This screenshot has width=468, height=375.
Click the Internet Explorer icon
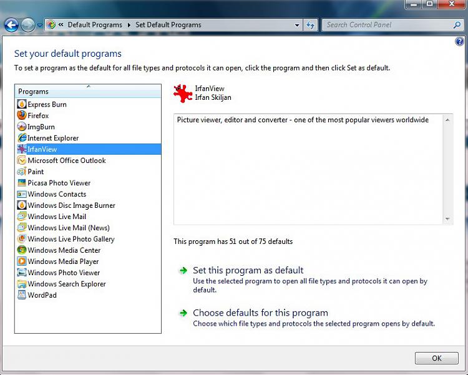(x=21, y=138)
